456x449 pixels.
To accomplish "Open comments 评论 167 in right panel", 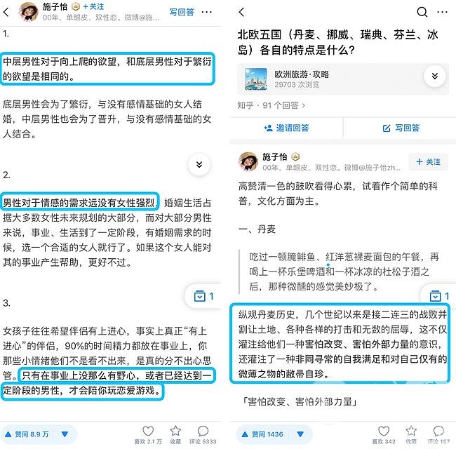I will [x=438, y=431].
